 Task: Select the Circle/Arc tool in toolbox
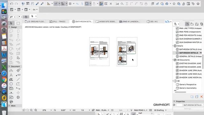tap(11, 84)
